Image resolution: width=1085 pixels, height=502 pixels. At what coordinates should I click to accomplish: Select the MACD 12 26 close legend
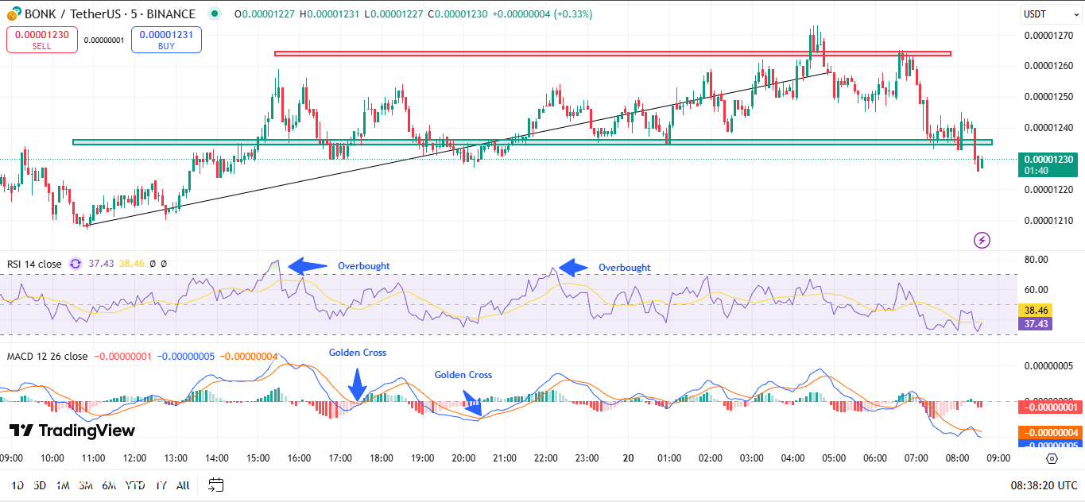48,356
